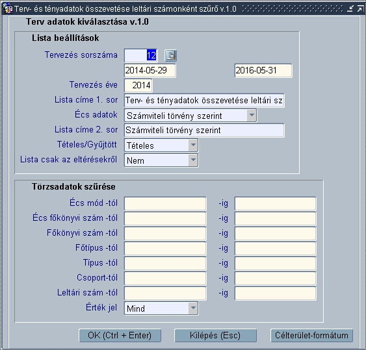Click the Lista címe 1. sor text field
The height and width of the screenshot is (350, 366).
[204, 100]
